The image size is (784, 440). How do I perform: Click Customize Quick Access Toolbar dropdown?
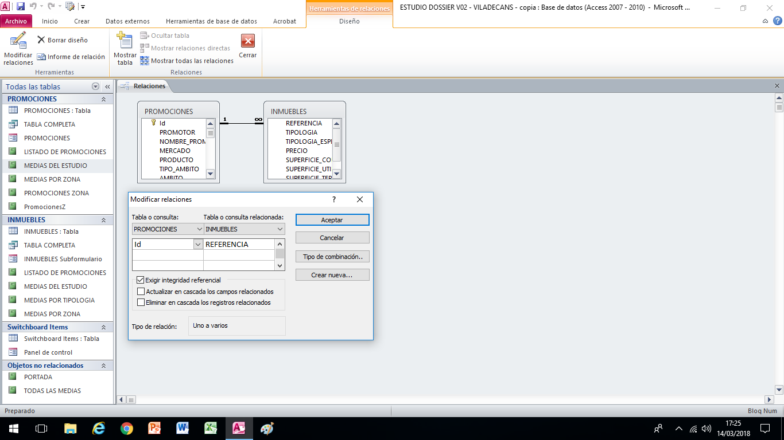click(83, 7)
